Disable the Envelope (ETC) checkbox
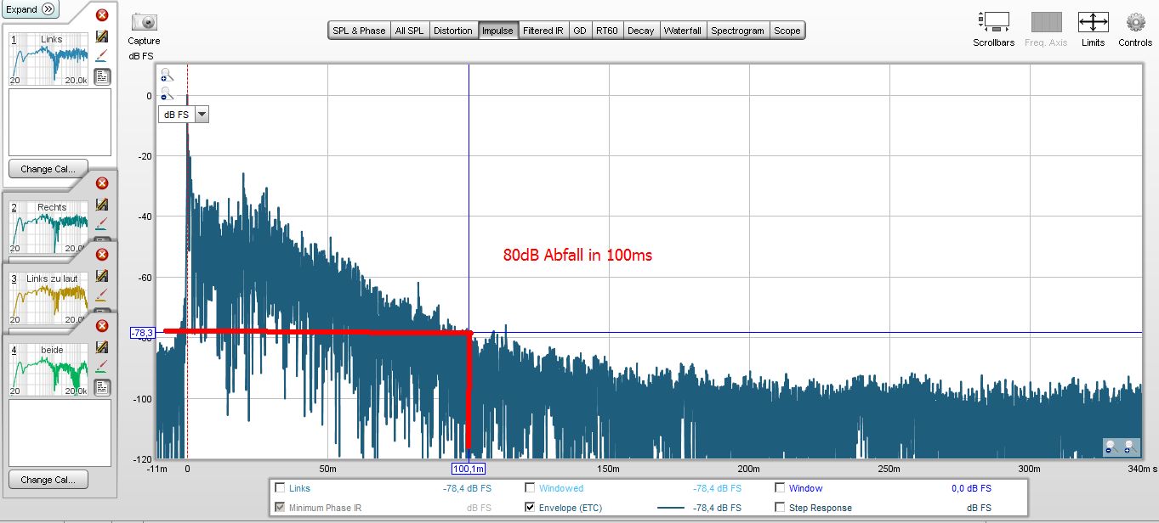Screen dimensions: 1159x523 pos(530,508)
